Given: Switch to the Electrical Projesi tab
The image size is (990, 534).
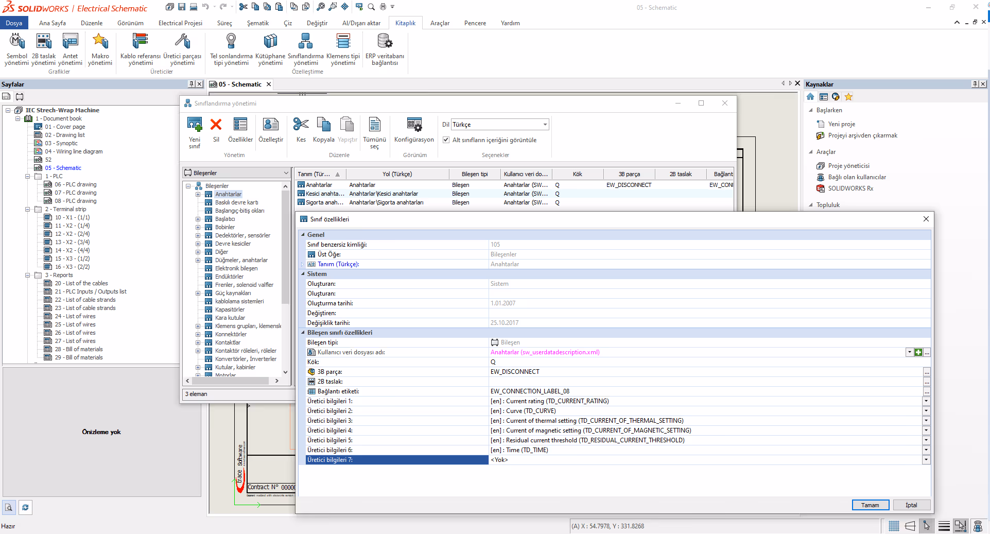Looking at the screenshot, I should pos(180,23).
